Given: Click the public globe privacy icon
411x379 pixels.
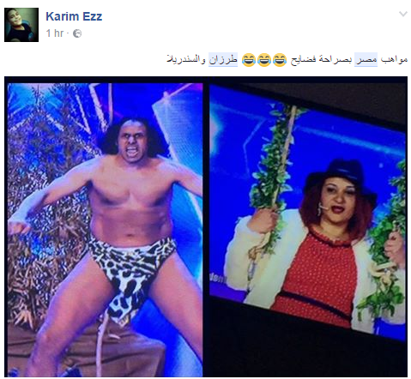Looking at the screenshot, I should [77, 33].
